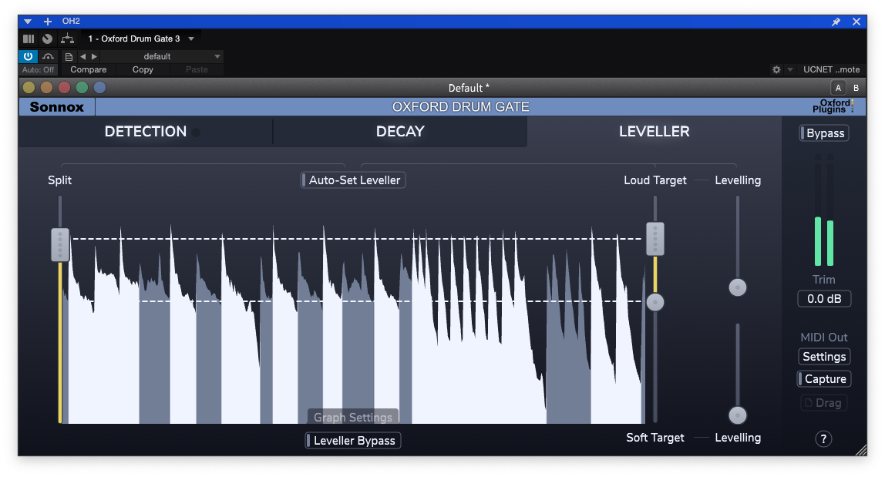Toggle the blue plugin power button

(28, 56)
